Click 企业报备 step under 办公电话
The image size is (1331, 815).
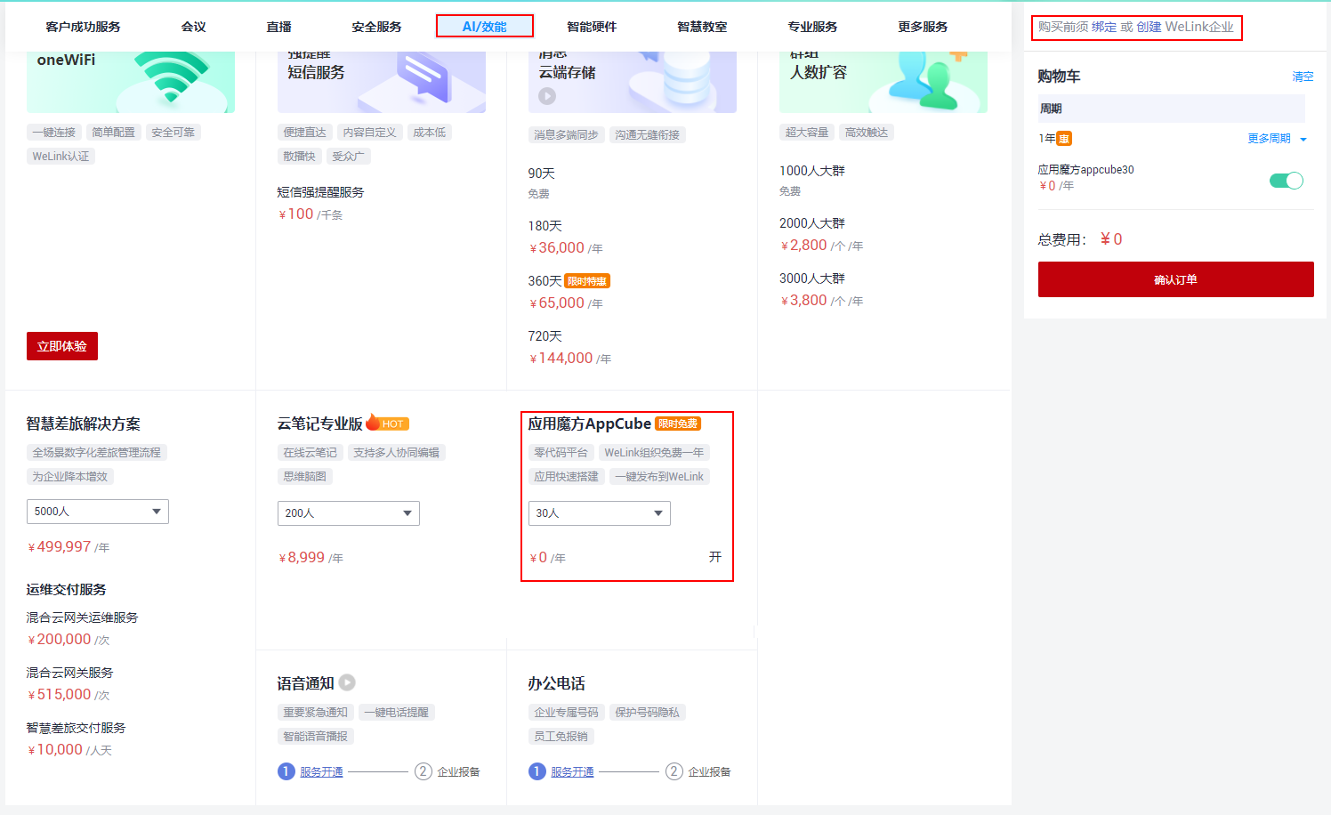pos(709,771)
